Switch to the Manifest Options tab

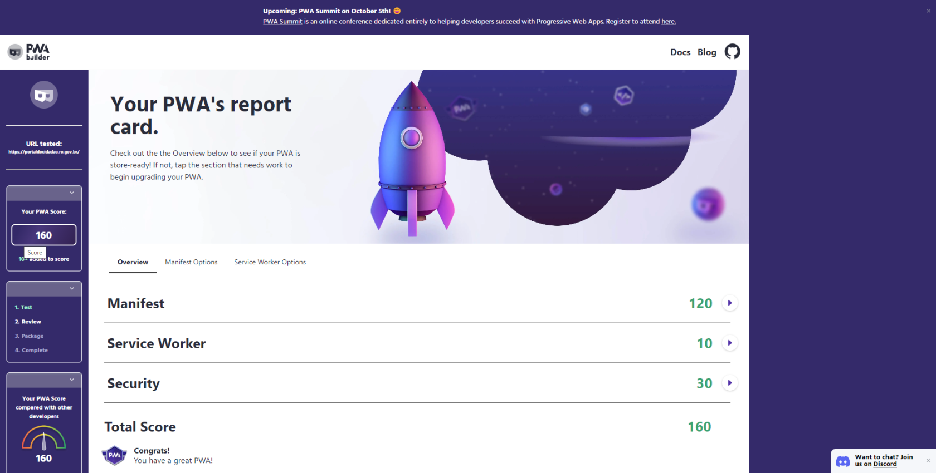point(191,262)
